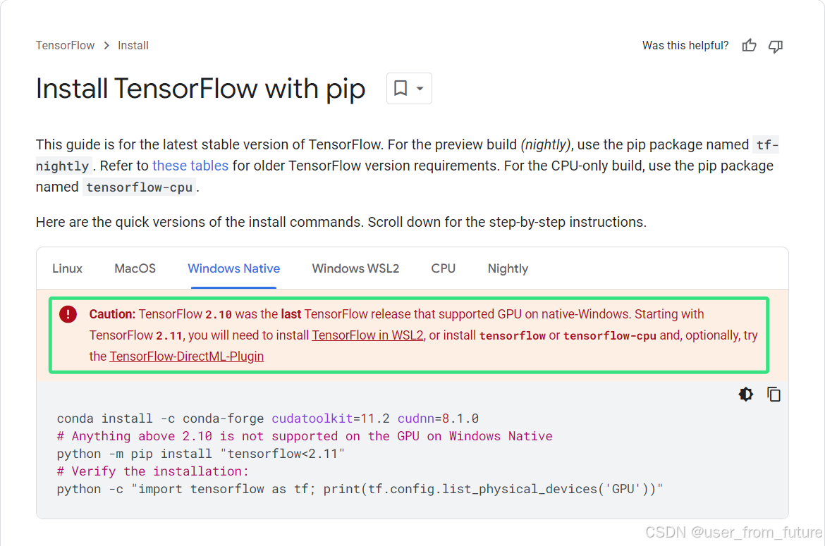Switch to the CPU tab
The width and height of the screenshot is (825, 546).
[x=443, y=268]
